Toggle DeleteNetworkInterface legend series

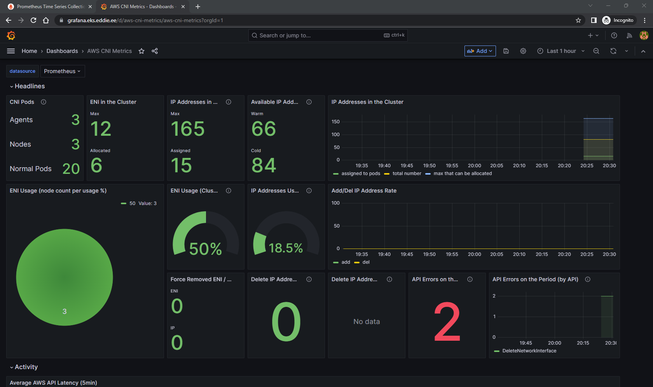point(529,351)
